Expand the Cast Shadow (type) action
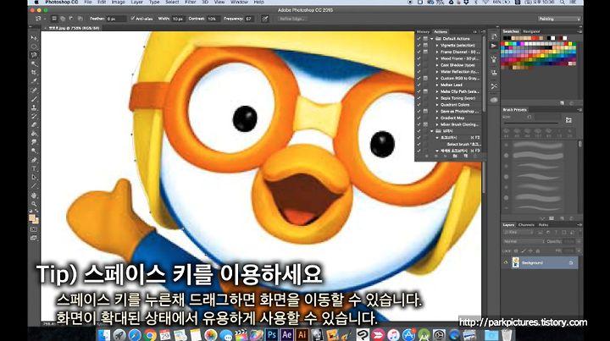This screenshot has width=610, height=341. [437, 65]
